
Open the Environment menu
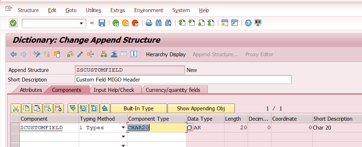pyautogui.click(x=149, y=10)
